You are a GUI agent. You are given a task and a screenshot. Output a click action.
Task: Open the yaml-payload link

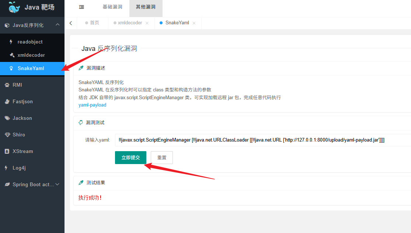coord(93,105)
